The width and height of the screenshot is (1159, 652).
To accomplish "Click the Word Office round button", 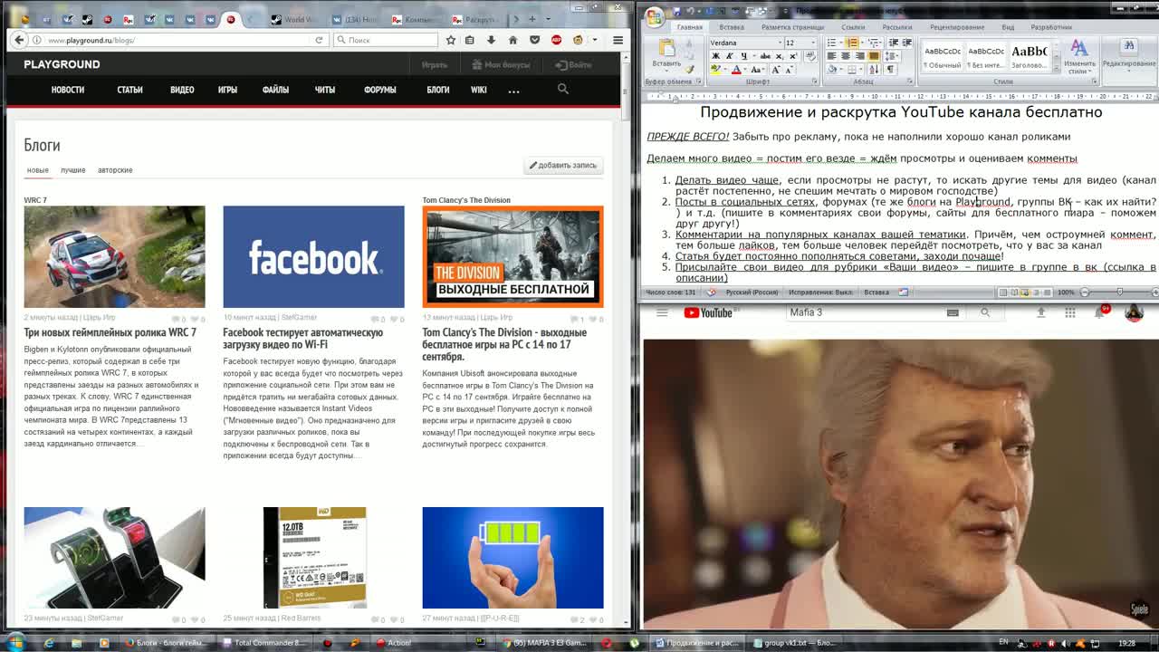I will [655, 17].
